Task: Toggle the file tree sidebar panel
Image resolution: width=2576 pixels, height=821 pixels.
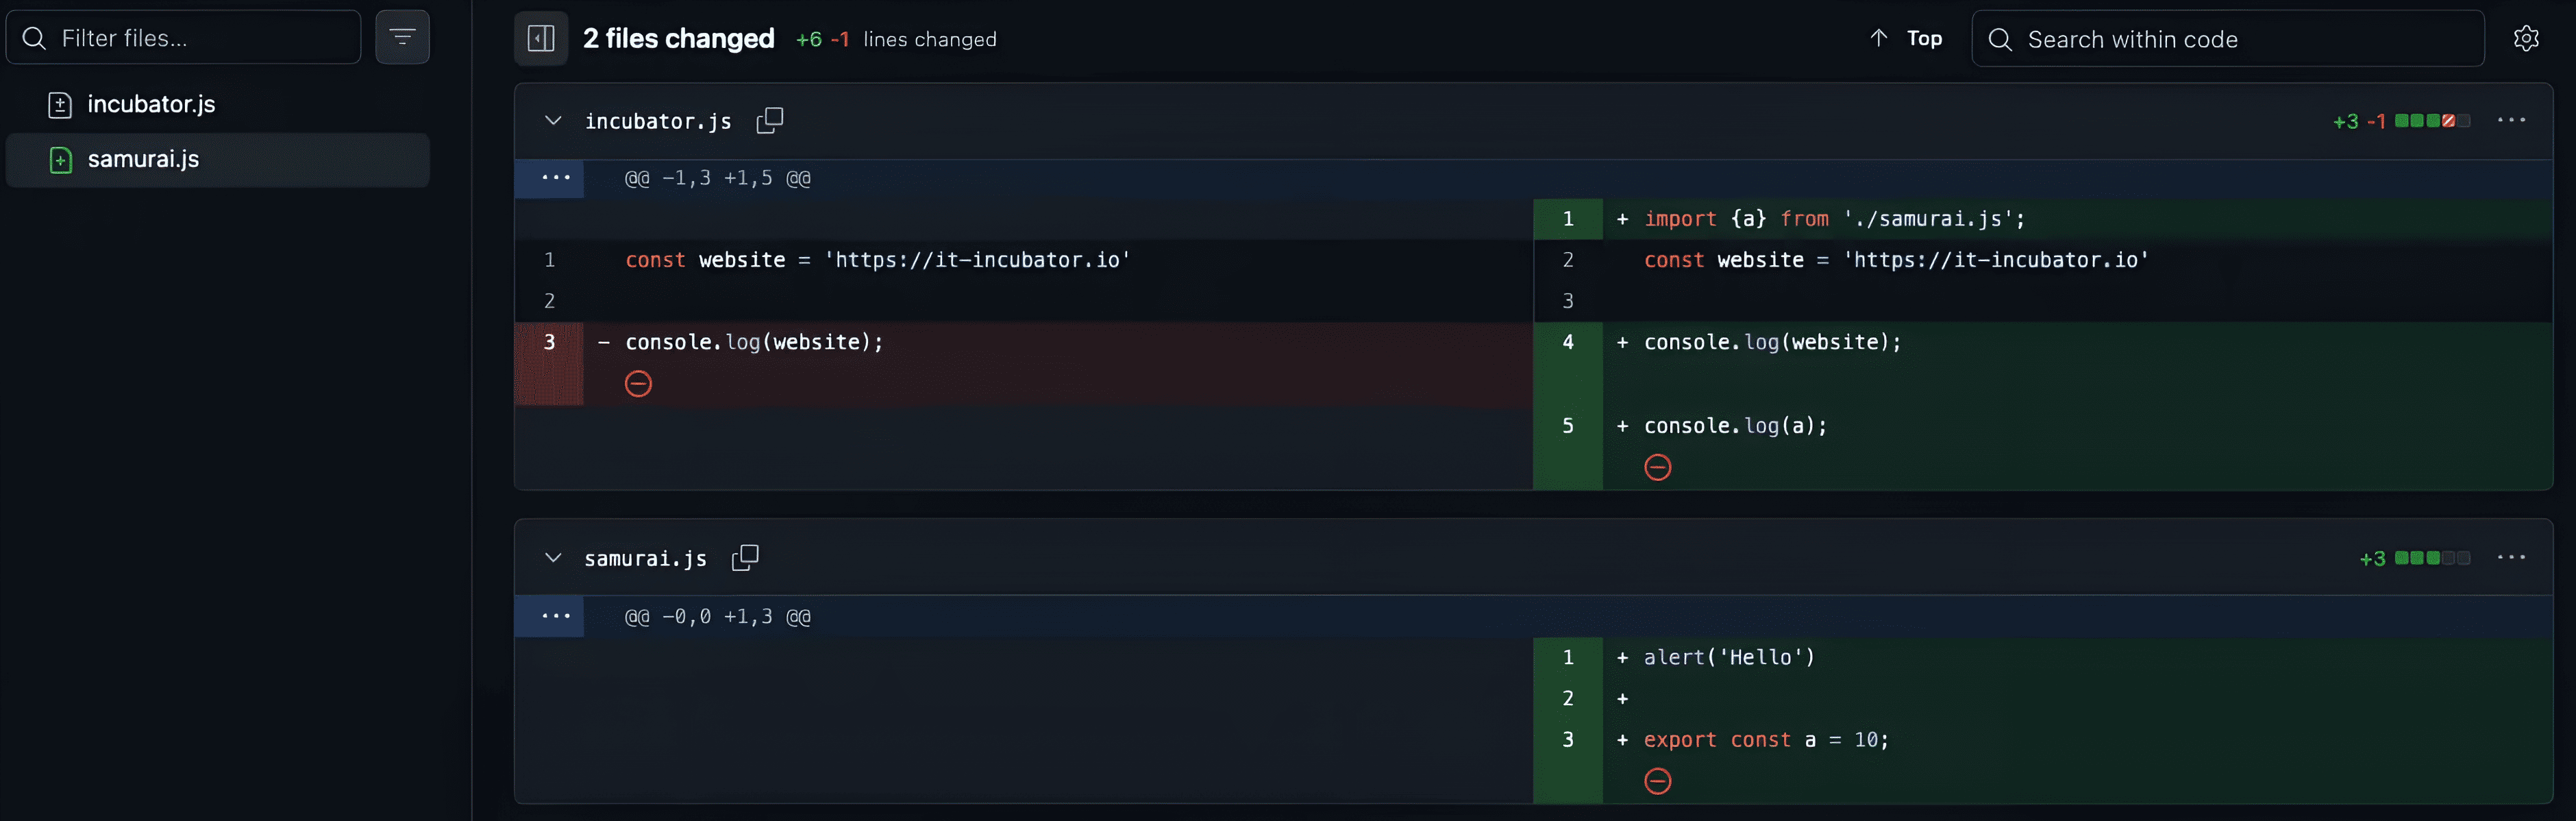Action: [541, 39]
